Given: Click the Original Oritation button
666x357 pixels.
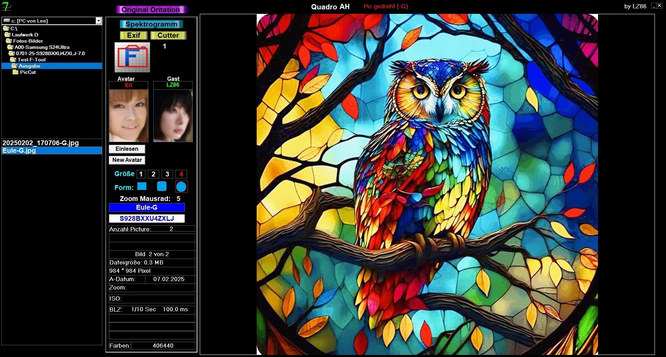Looking at the screenshot, I should coord(151,10).
